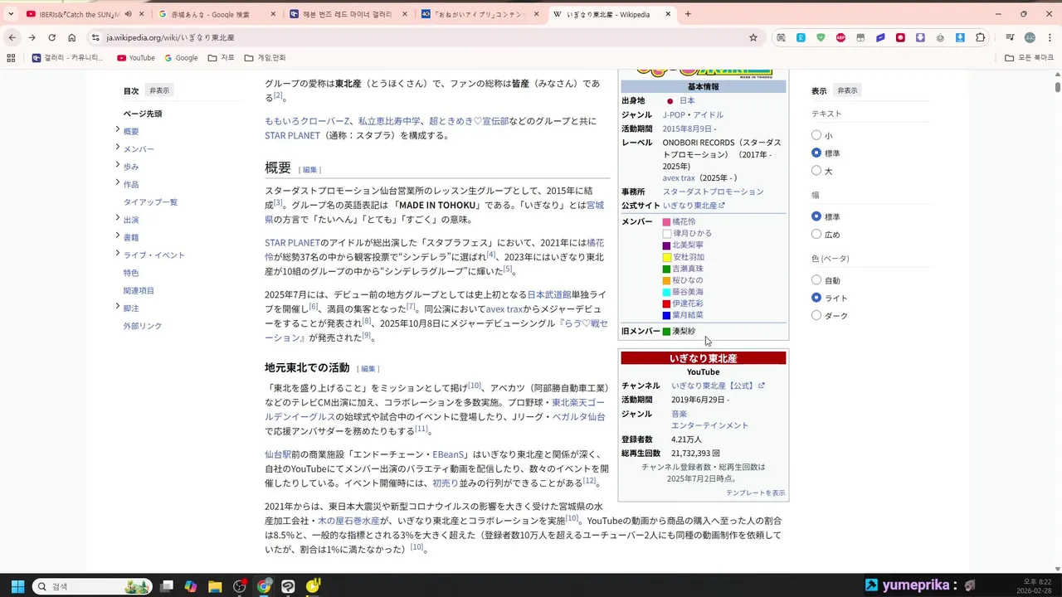
Task: Open a new browser tab
Action: point(688,14)
